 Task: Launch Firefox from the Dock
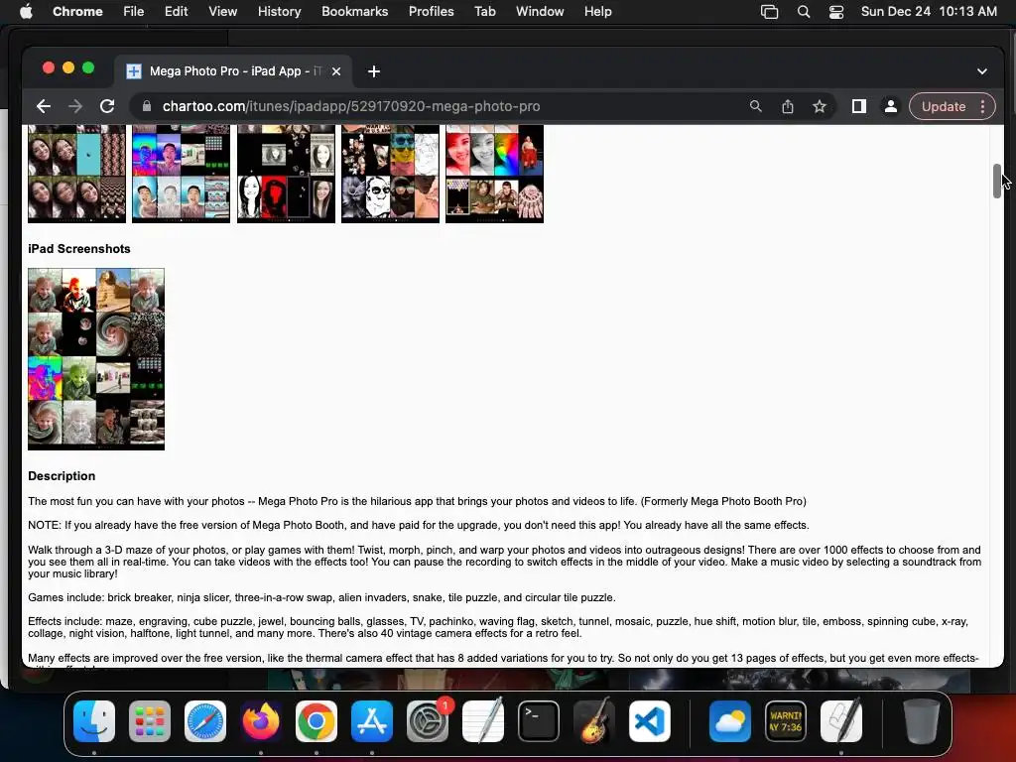click(x=261, y=721)
